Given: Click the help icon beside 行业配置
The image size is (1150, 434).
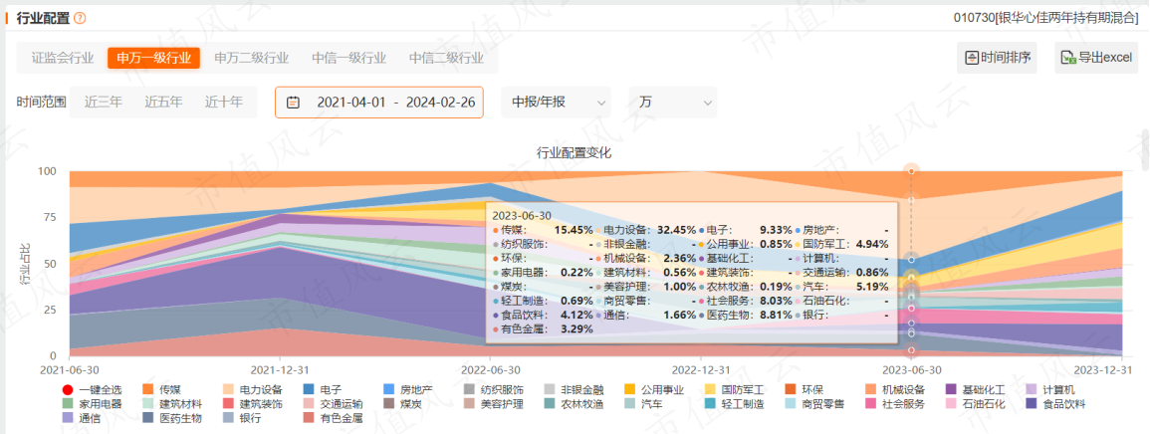Looking at the screenshot, I should [80, 18].
